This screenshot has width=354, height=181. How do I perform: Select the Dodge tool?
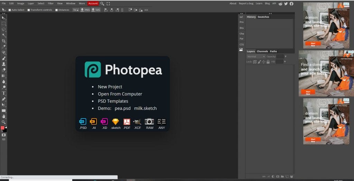(3, 88)
